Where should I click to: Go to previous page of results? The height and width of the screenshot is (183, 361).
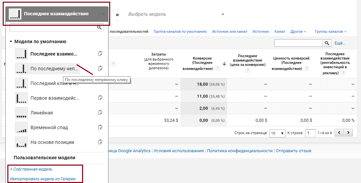[339, 133]
